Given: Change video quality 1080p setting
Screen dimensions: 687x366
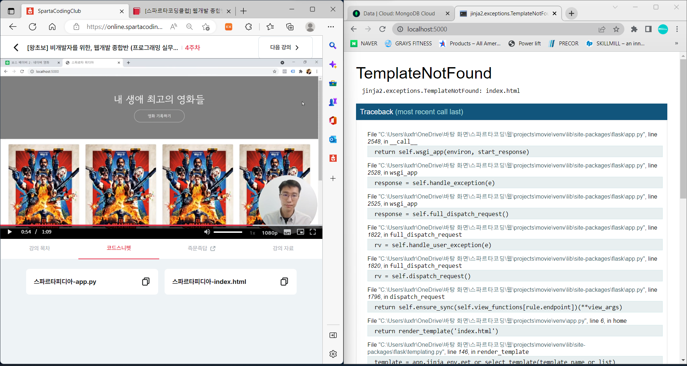Looking at the screenshot, I should pos(270,233).
